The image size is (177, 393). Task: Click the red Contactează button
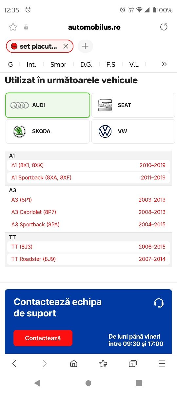click(x=43, y=338)
